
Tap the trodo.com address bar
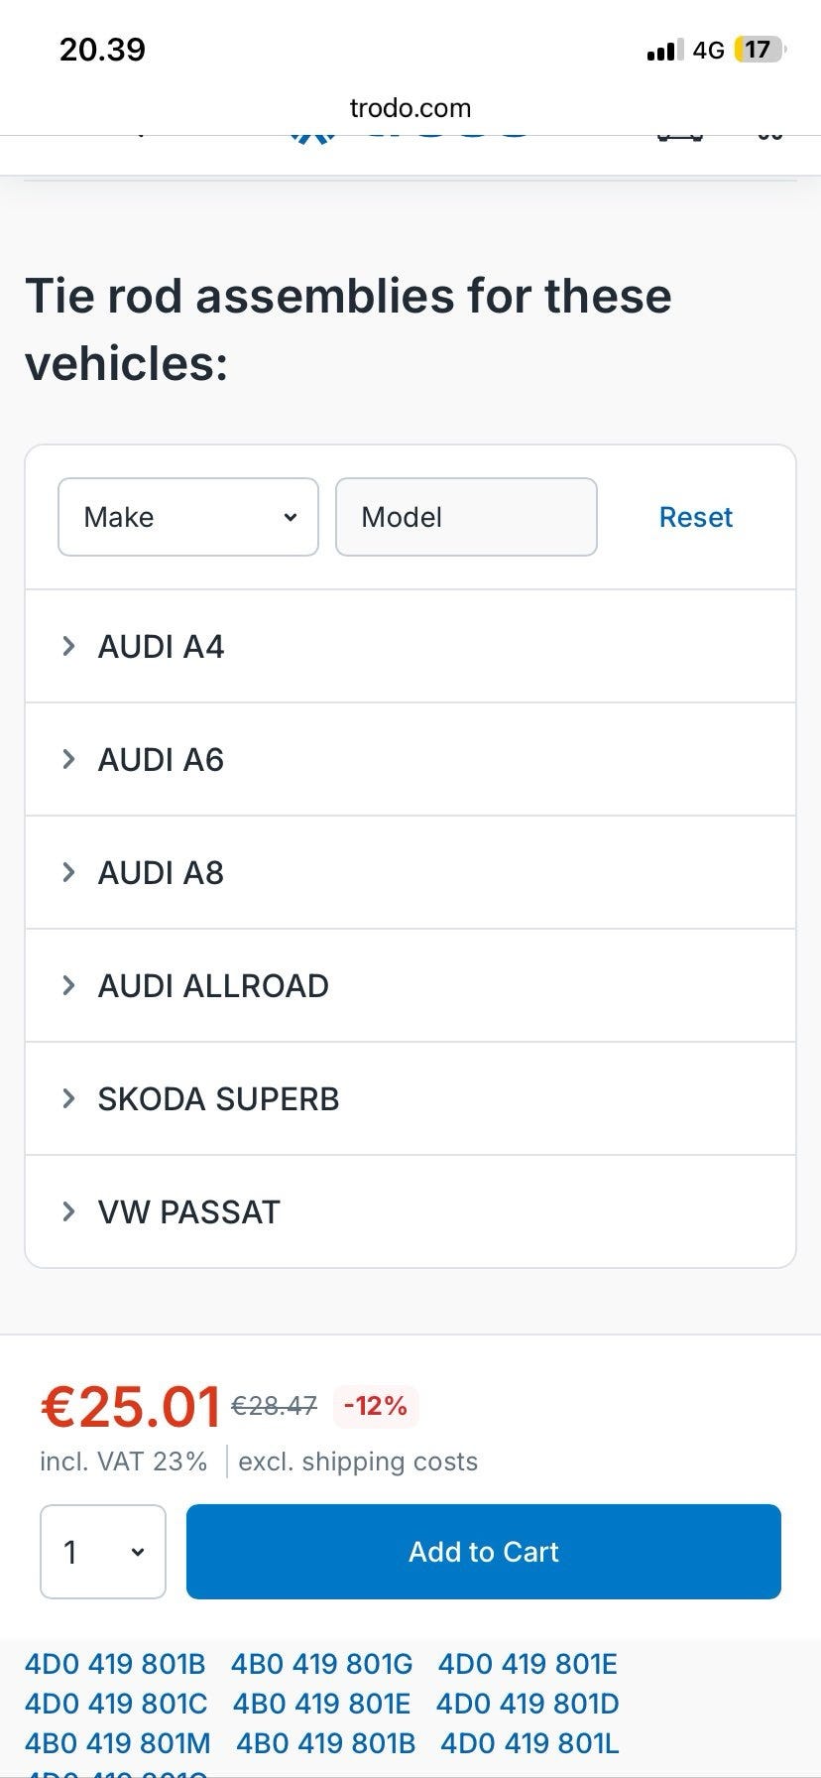[x=410, y=108]
